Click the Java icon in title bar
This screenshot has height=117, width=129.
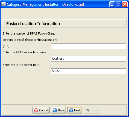[x=4, y=4]
